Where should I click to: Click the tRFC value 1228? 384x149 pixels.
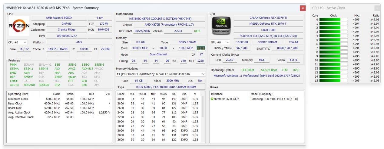point(200,61)
